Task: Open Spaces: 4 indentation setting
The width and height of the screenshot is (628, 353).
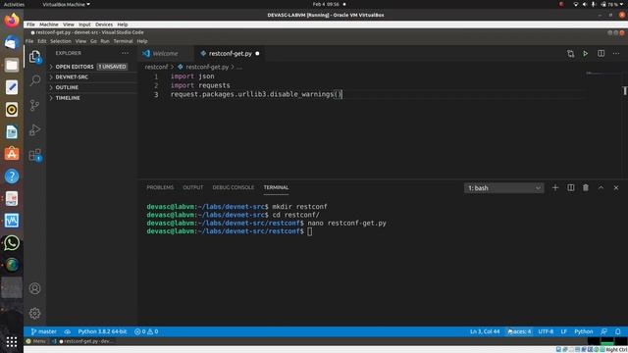Action: coord(519,331)
